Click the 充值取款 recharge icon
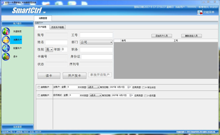This screenshot has height=135, width=220. tap(6, 31)
